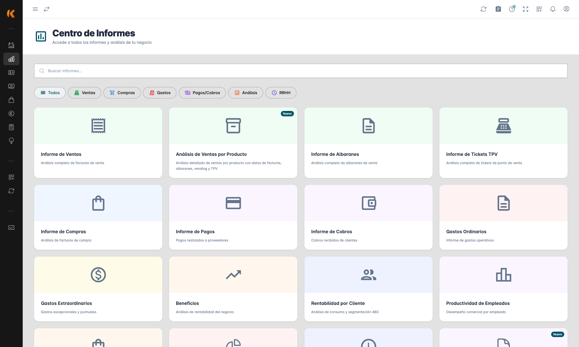The height and width of the screenshot is (347, 579).
Task: Switch to the Análisis filter
Action: coord(246,93)
